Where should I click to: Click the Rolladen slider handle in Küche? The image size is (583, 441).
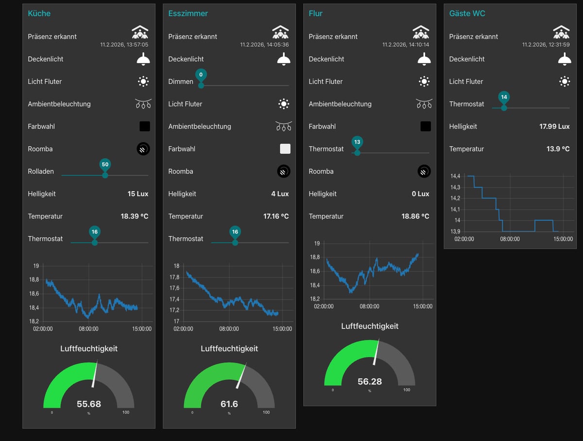click(105, 175)
